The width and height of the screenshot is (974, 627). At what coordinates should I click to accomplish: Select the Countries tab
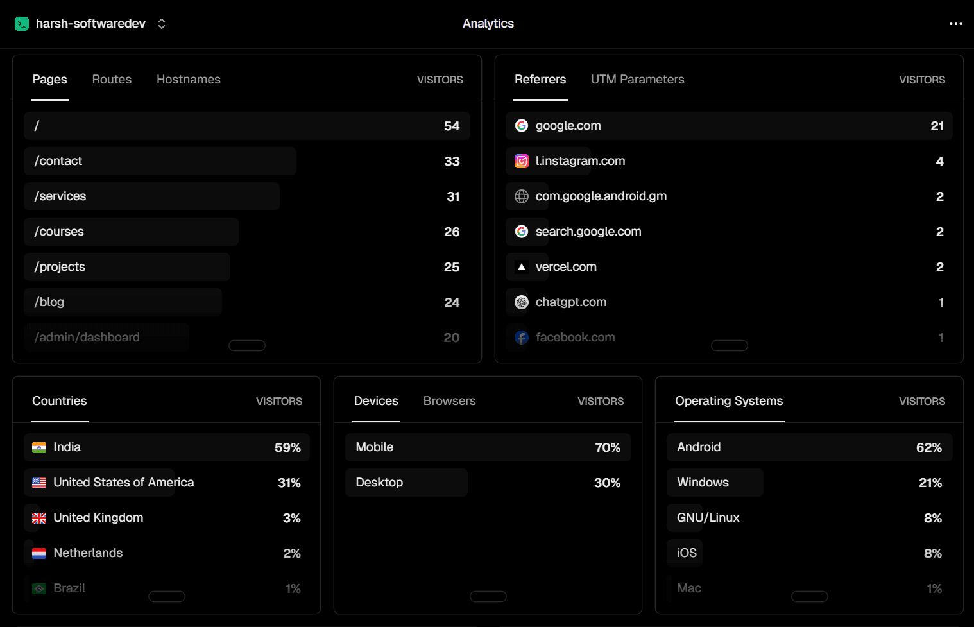pos(60,401)
